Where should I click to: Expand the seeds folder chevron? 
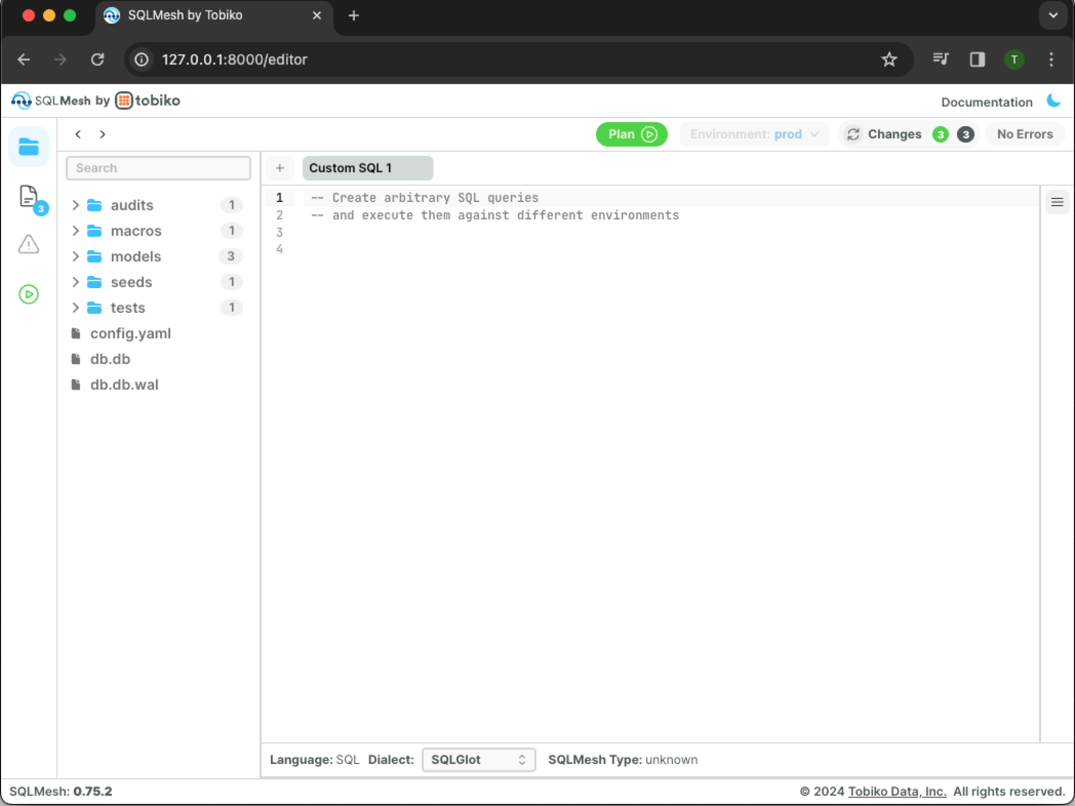tap(76, 282)
